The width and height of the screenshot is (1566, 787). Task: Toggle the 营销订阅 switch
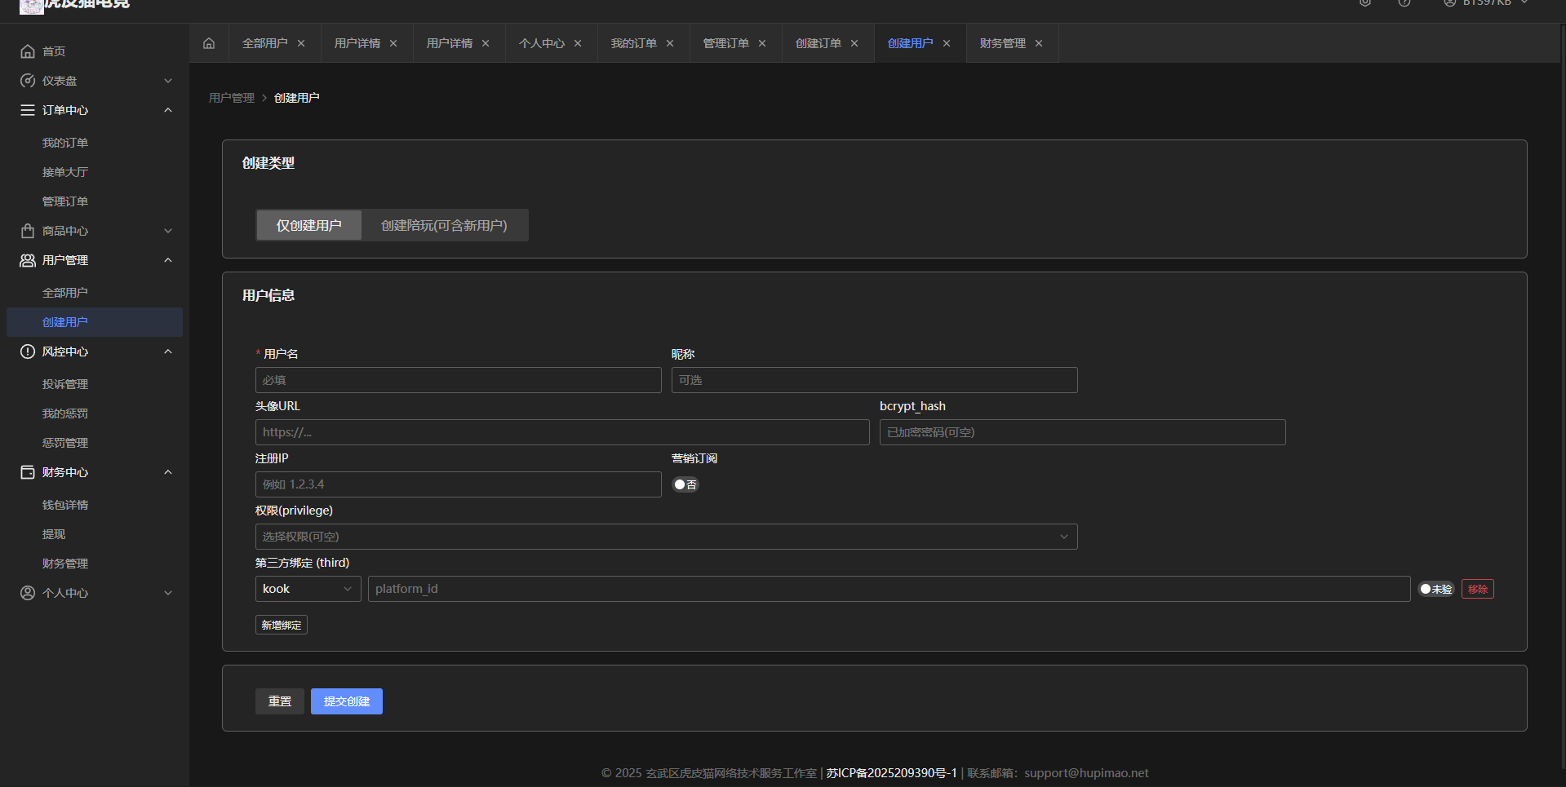[x=685, y=484]
